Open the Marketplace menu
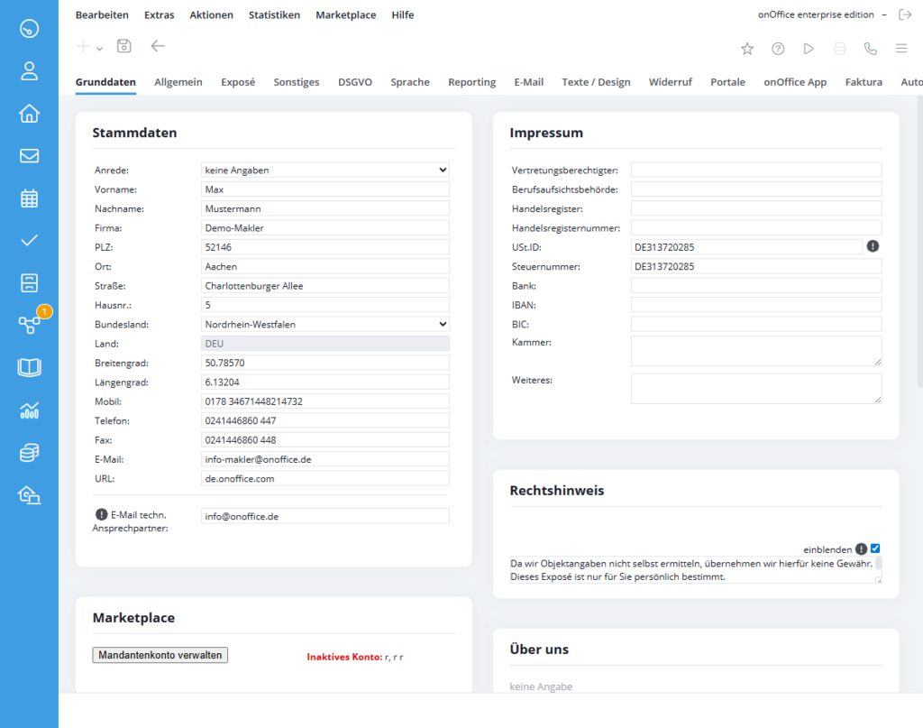The image size is (923, 728). tap(345, 15)
